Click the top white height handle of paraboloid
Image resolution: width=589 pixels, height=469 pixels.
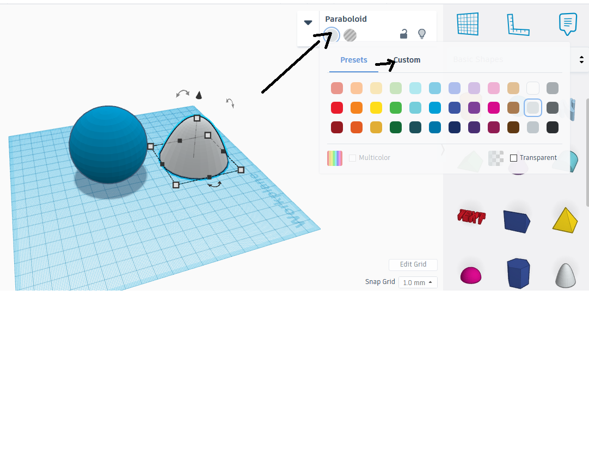pos(197,118)
